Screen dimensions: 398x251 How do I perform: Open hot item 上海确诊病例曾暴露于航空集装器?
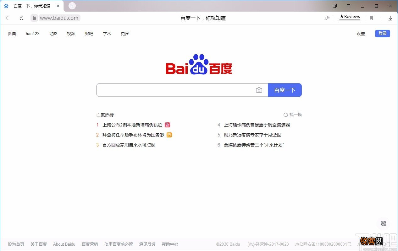tap(257, 125)
